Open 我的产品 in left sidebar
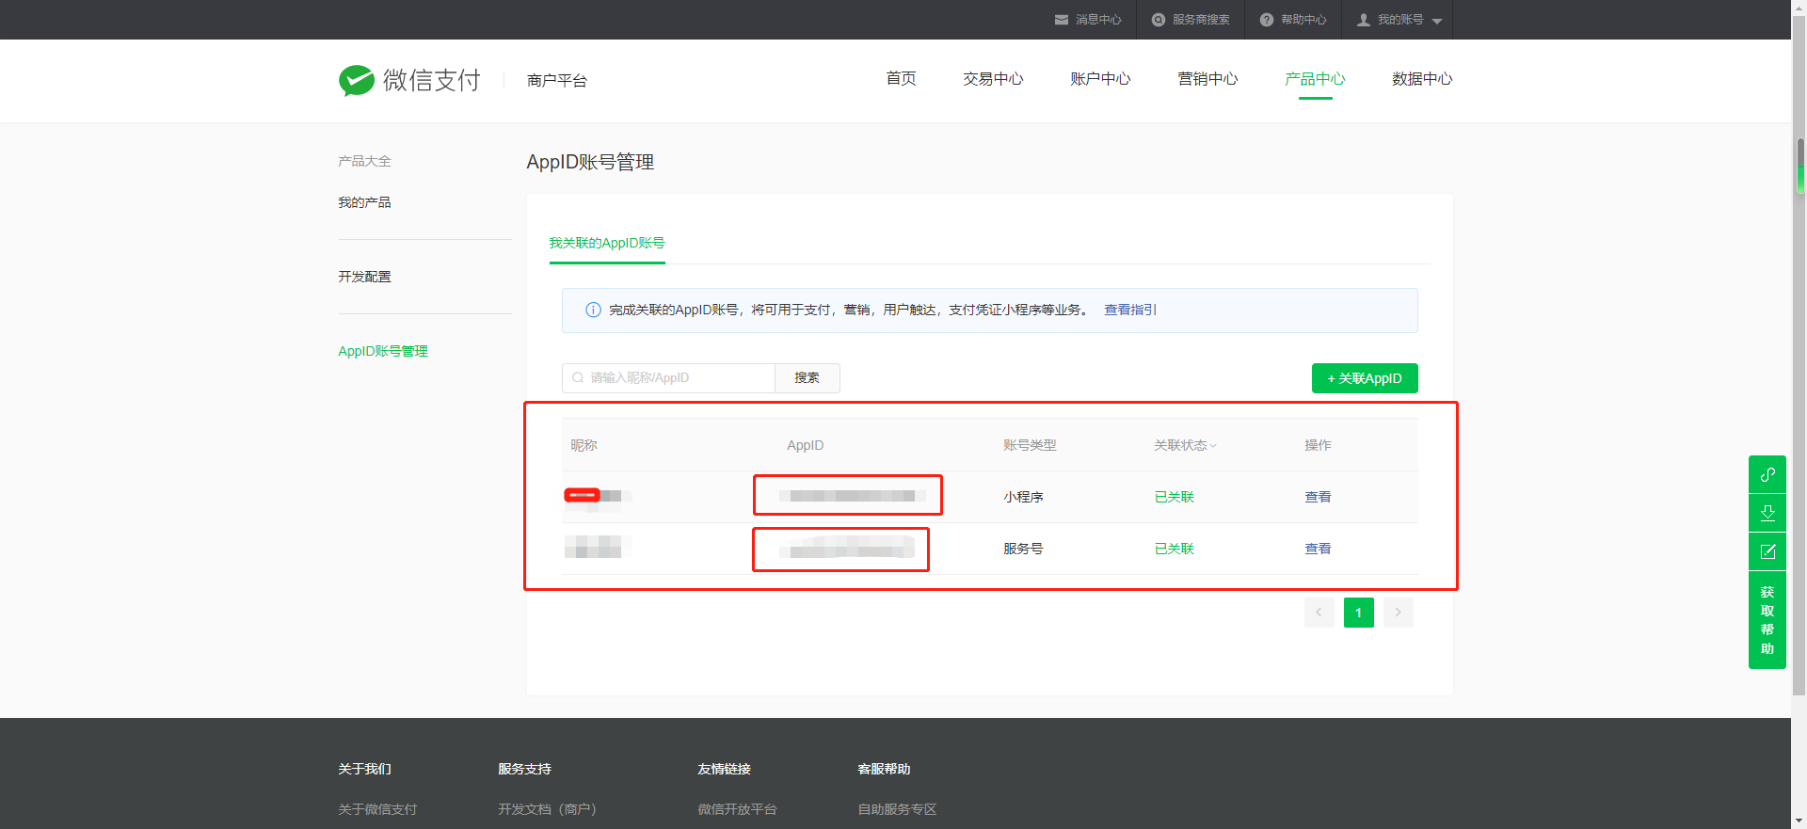Image resolution: width=1807 pixels, height=829 pixels. coord(364,202)
